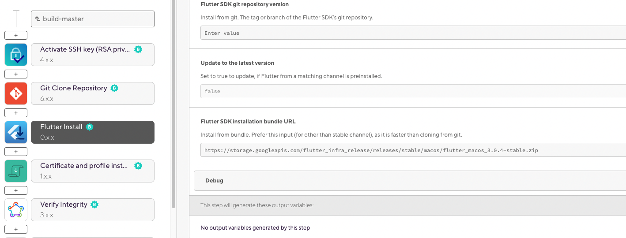This screenshot has width=626, height=238.
Task: Click the Flutter SDK git repository version field
Action: click(413, 33)
